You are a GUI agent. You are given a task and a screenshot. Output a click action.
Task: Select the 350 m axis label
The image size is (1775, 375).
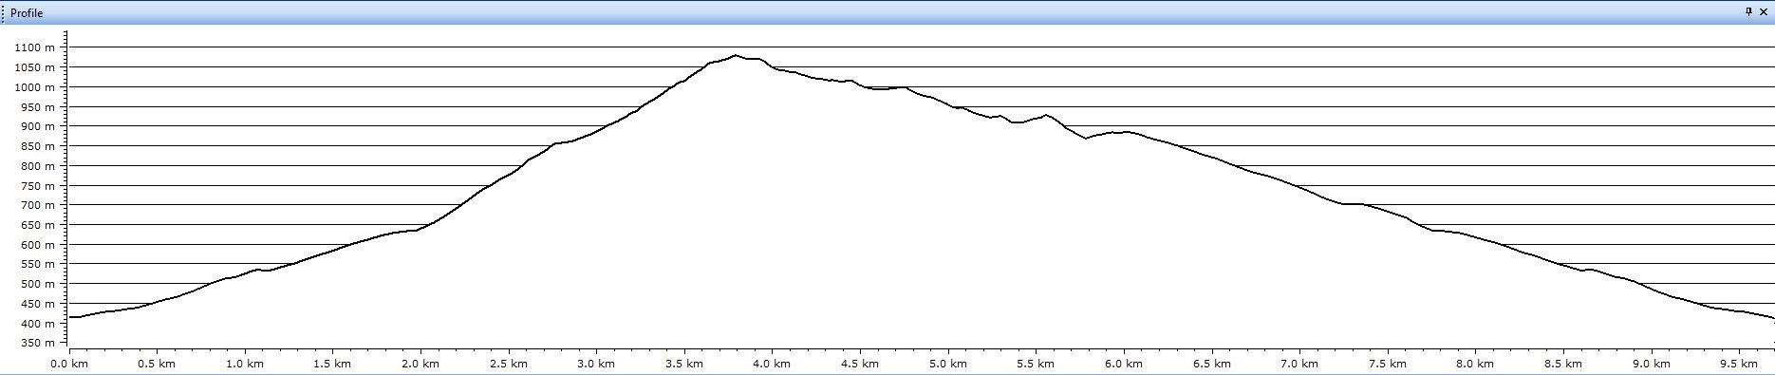38,344
